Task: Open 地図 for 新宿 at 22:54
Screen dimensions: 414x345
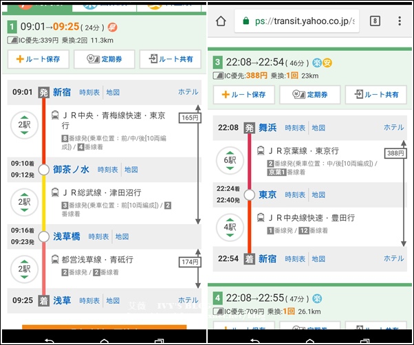Action: tap(318, 259)
